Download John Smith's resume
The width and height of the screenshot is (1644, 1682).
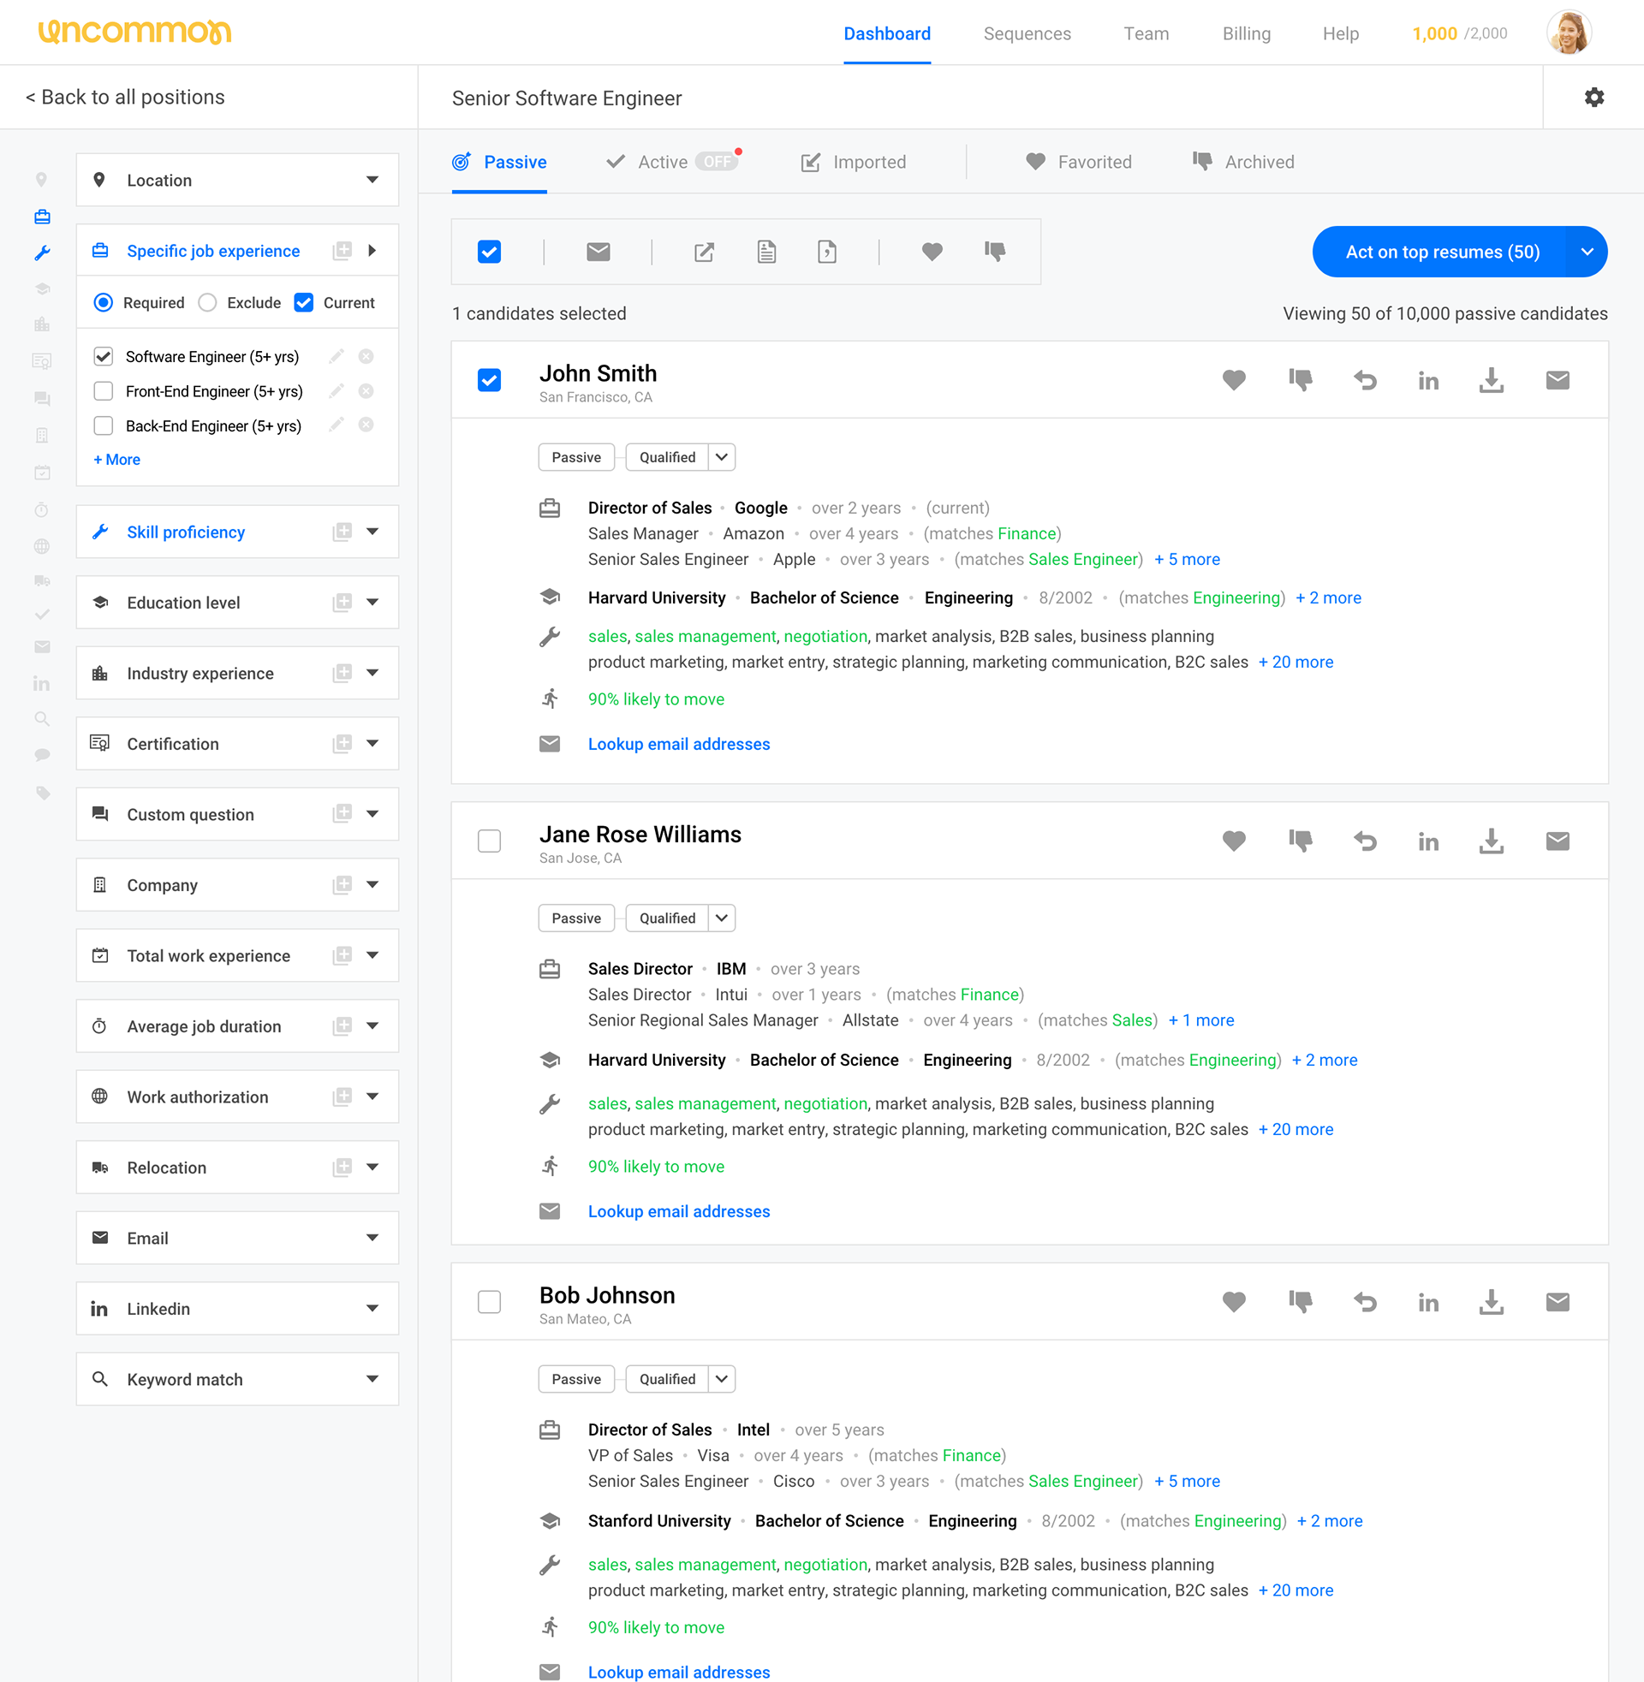(x=1492, y=380)
